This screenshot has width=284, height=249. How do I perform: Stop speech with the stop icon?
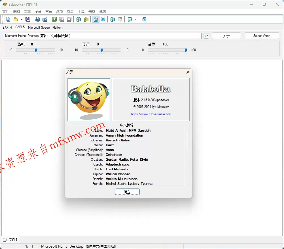pos(69,19)
